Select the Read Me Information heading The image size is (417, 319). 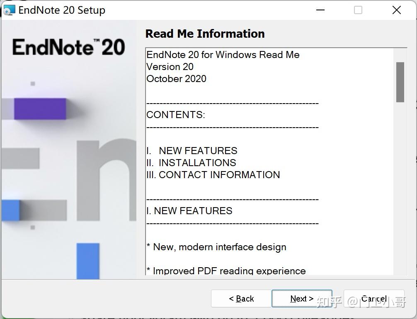tap(205, 34)
